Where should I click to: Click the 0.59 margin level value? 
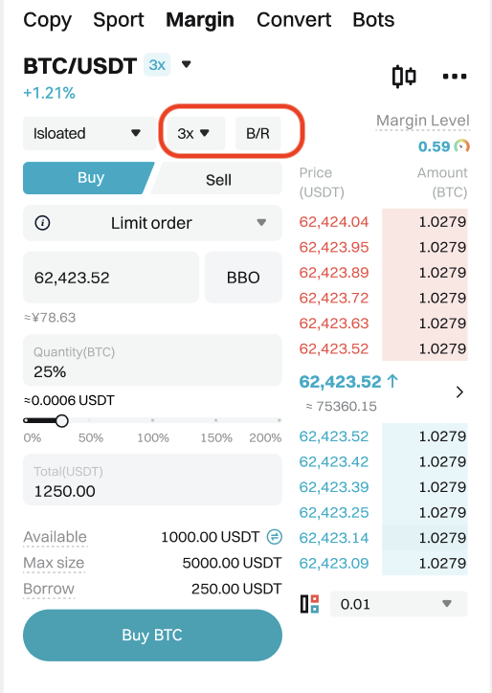(435, 146)
